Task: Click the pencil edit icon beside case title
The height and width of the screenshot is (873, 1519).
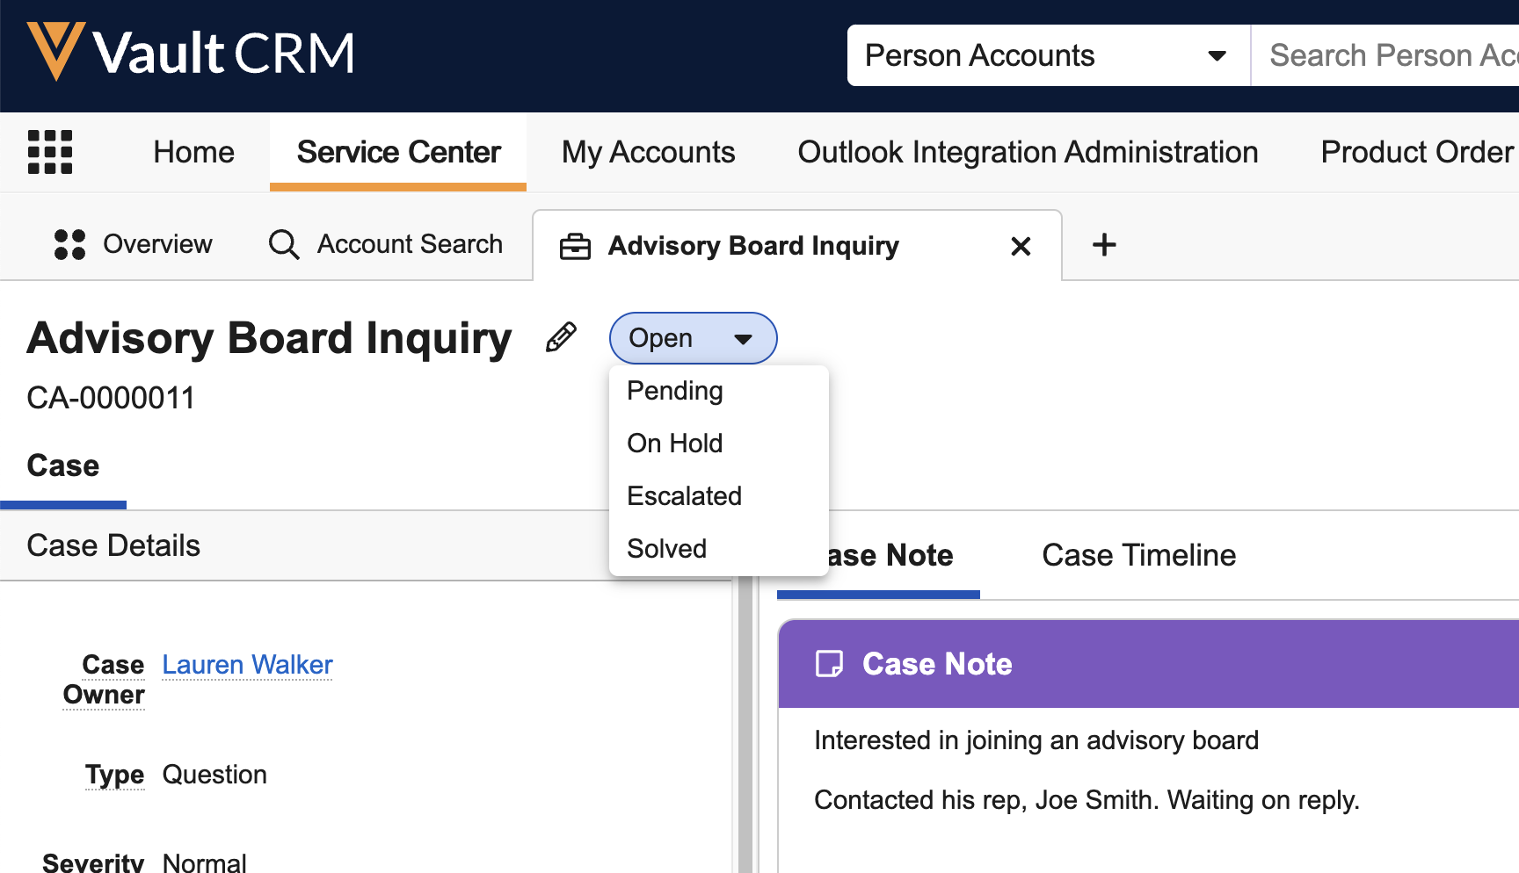Action: coord(561,337)
